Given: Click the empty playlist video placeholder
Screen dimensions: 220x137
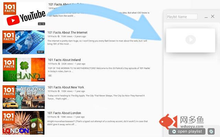Looking at the screenshot, I should [190, 40].
